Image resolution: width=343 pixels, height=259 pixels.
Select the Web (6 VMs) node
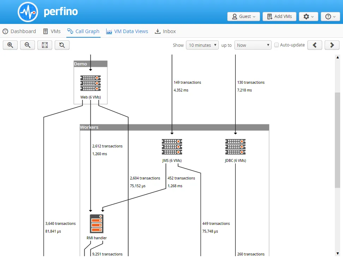click(x=90, y=83)
